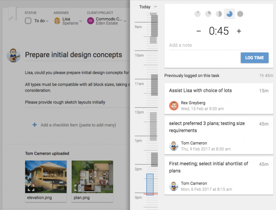Select the three-quarter pie duration icon

(x=229, y=14)
